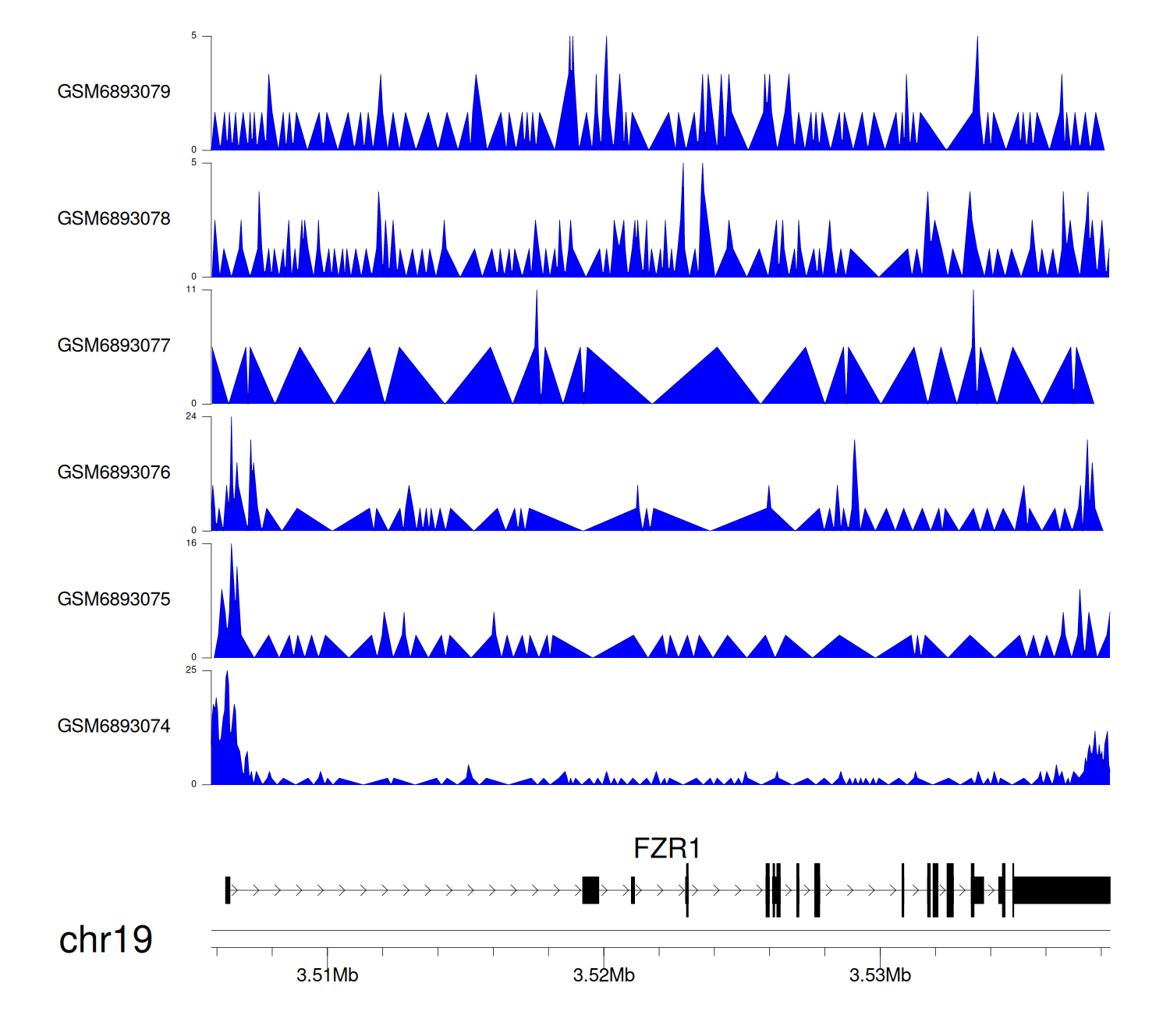Click the FZR1 gene name
The height and width of the screenshot is (1029, 1170).
pos(667,848)
